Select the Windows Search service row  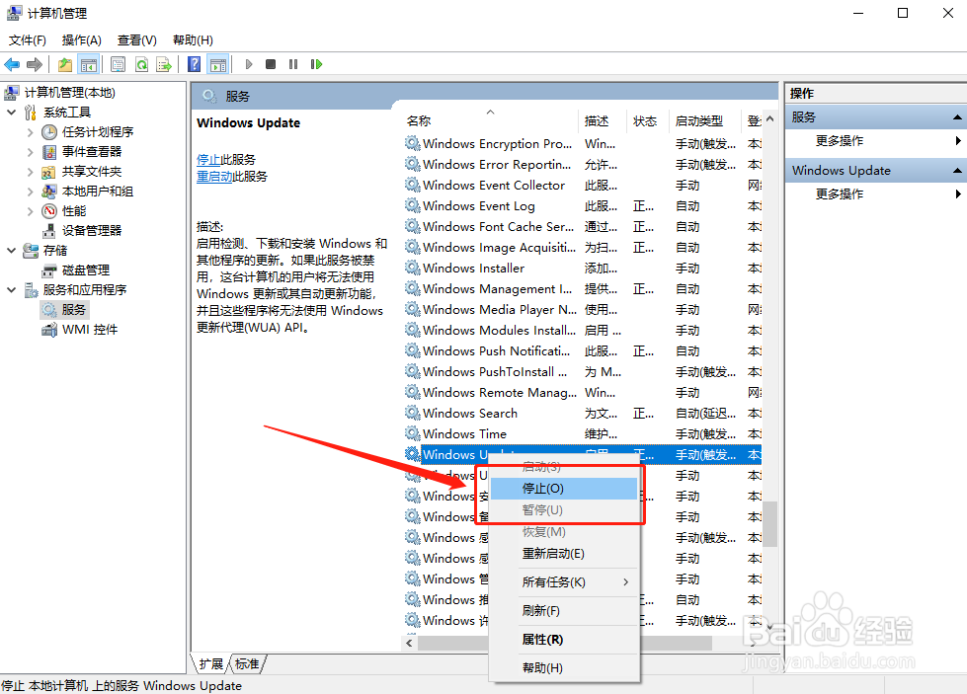click(583, 414)
